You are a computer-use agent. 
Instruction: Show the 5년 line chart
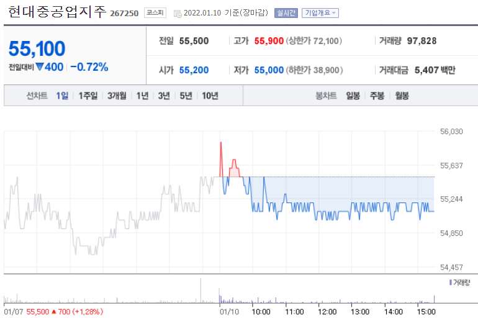186,96
